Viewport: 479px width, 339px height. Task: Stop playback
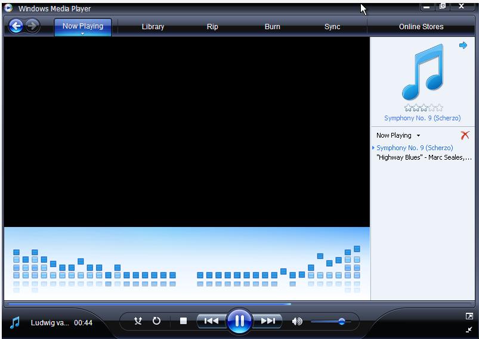coord(183,321)
